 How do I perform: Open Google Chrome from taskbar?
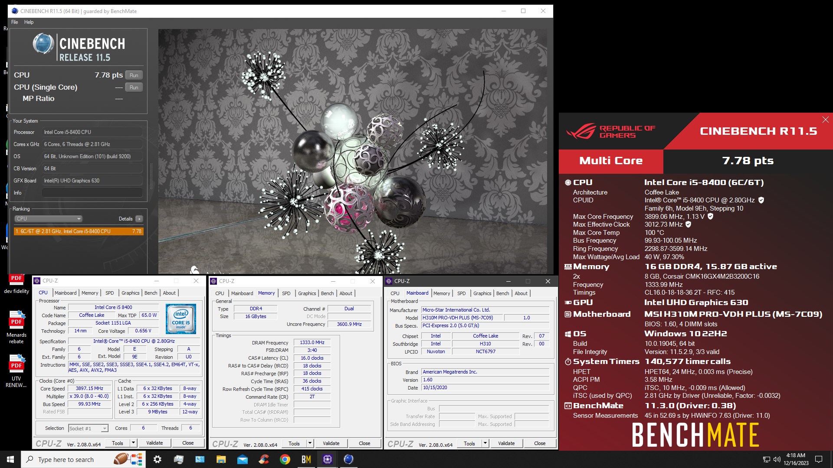285,459
